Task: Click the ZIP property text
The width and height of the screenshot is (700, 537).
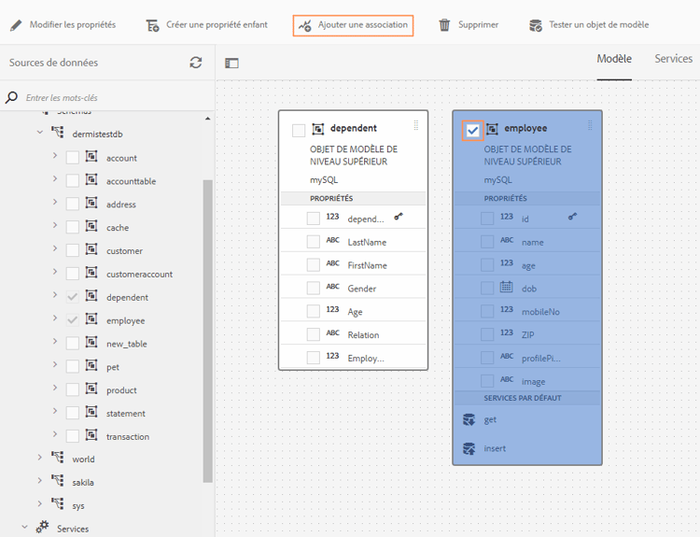Action: (527, 334)
